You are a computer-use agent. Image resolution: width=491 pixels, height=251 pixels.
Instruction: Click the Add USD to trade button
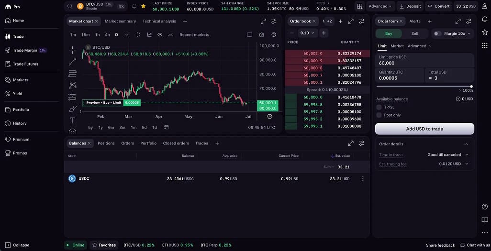point(424,129)
